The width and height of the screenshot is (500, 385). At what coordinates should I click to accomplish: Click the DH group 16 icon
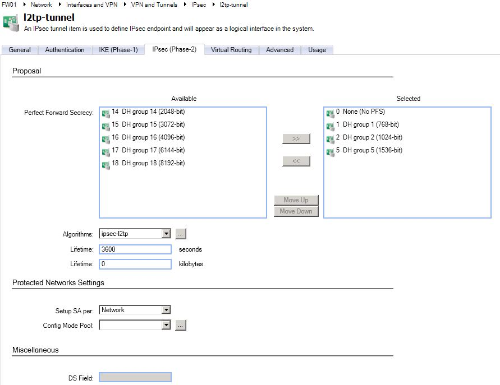[x=105, y=138]
